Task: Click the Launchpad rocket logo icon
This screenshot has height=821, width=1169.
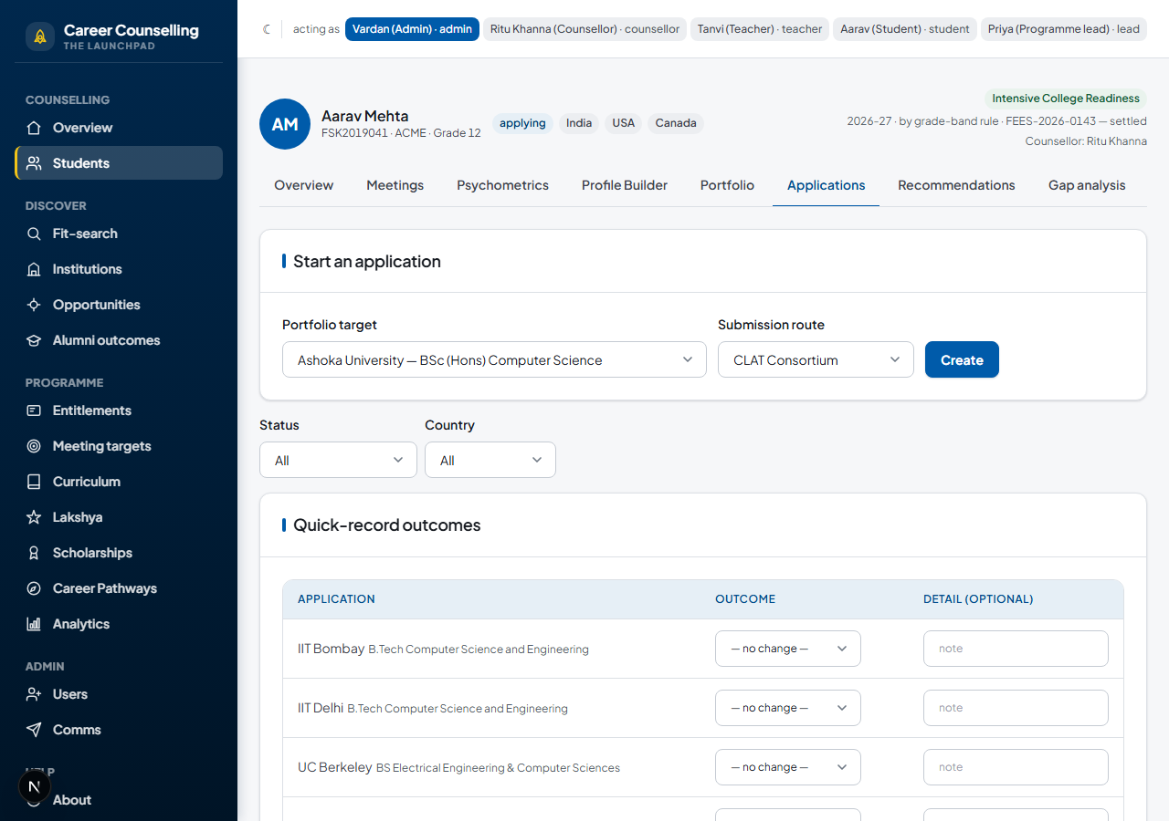Action: 39,36
